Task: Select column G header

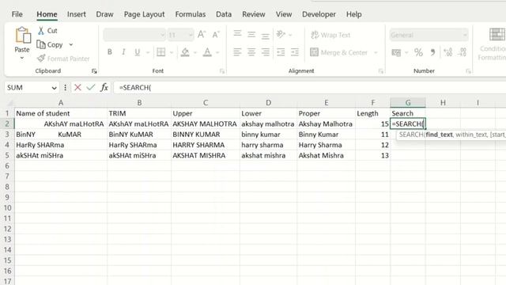Action: 408,103
